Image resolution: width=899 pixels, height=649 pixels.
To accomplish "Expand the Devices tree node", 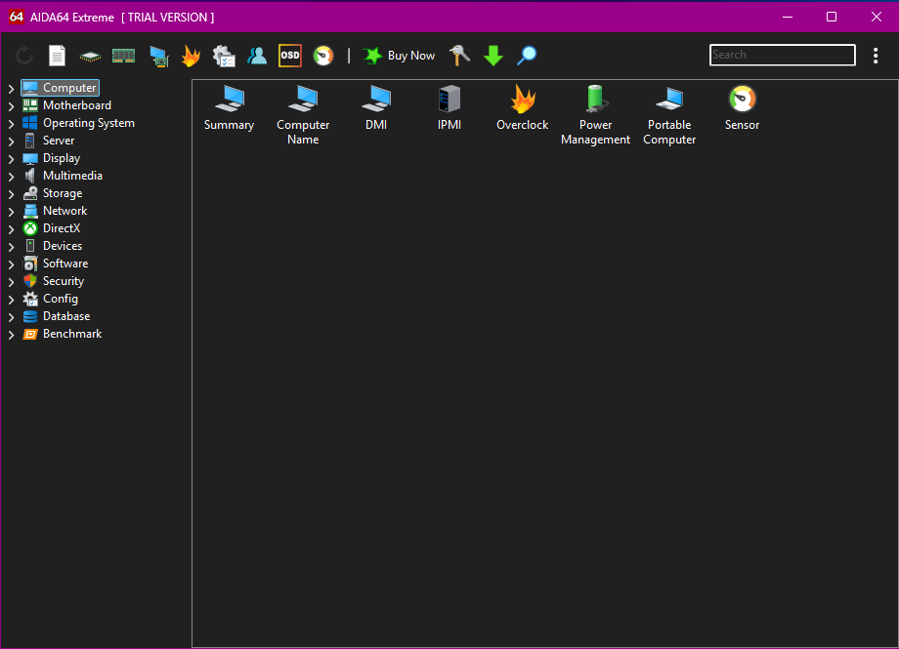I will (11, 247).
